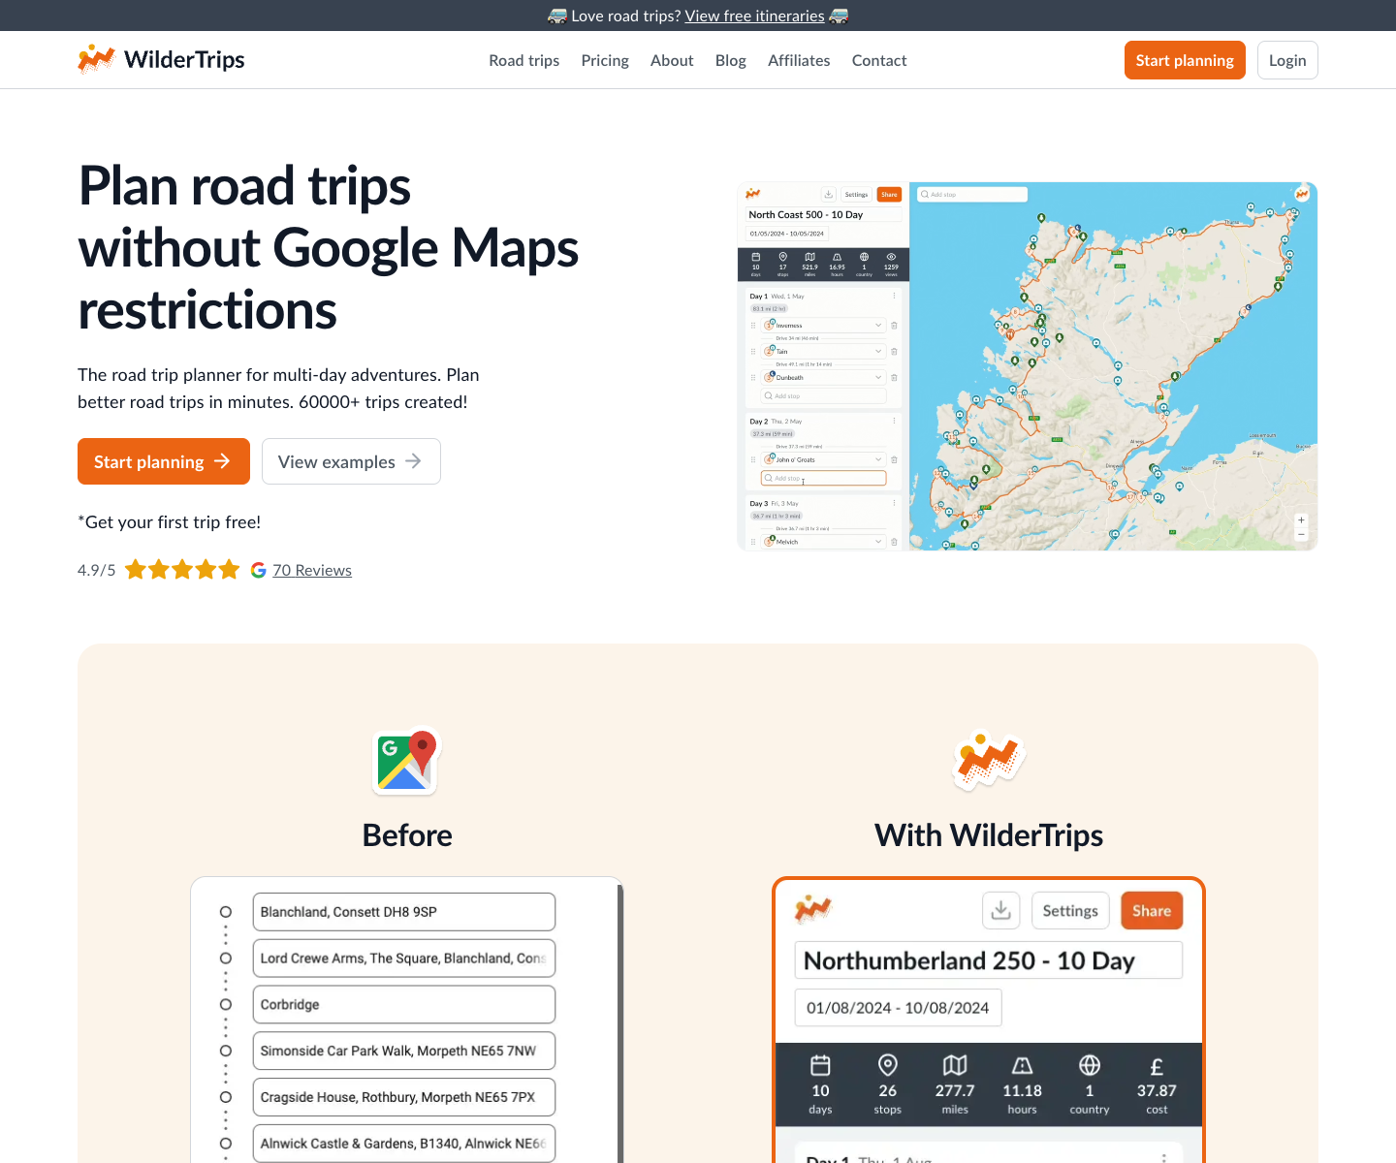Click the Google Maps icon above Before
The height and width of the screenshot is (1163, 1396).
tap(407, 761)
